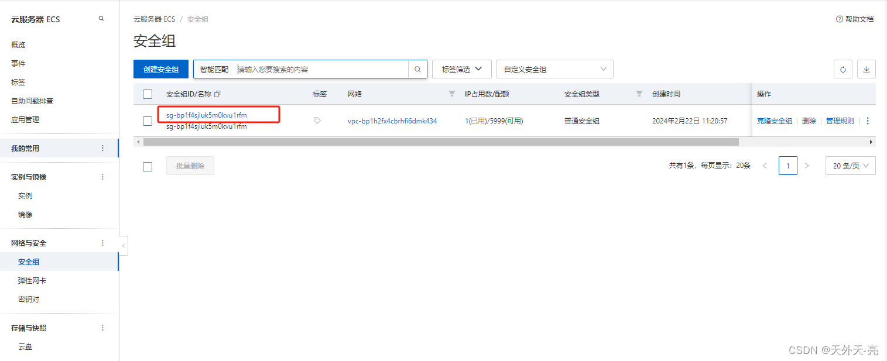Select 安全组 in the sidebar
Screen dimensions: 887x361
tap(29, 262)
